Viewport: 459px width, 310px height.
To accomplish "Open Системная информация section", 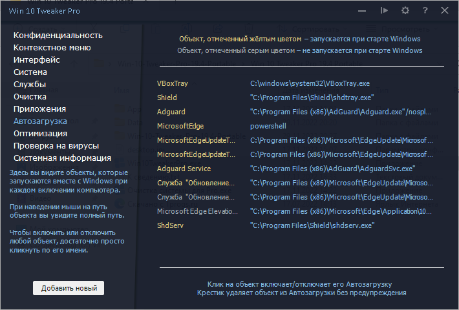I will (x=62, y=158).
